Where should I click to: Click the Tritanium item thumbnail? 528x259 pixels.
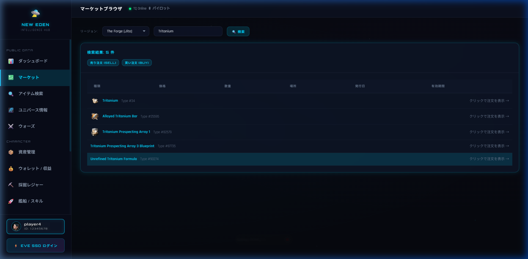(95, 101)
